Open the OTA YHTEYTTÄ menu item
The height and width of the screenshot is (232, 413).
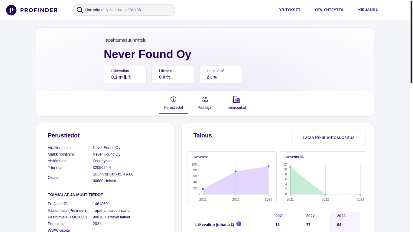[329, 10]
